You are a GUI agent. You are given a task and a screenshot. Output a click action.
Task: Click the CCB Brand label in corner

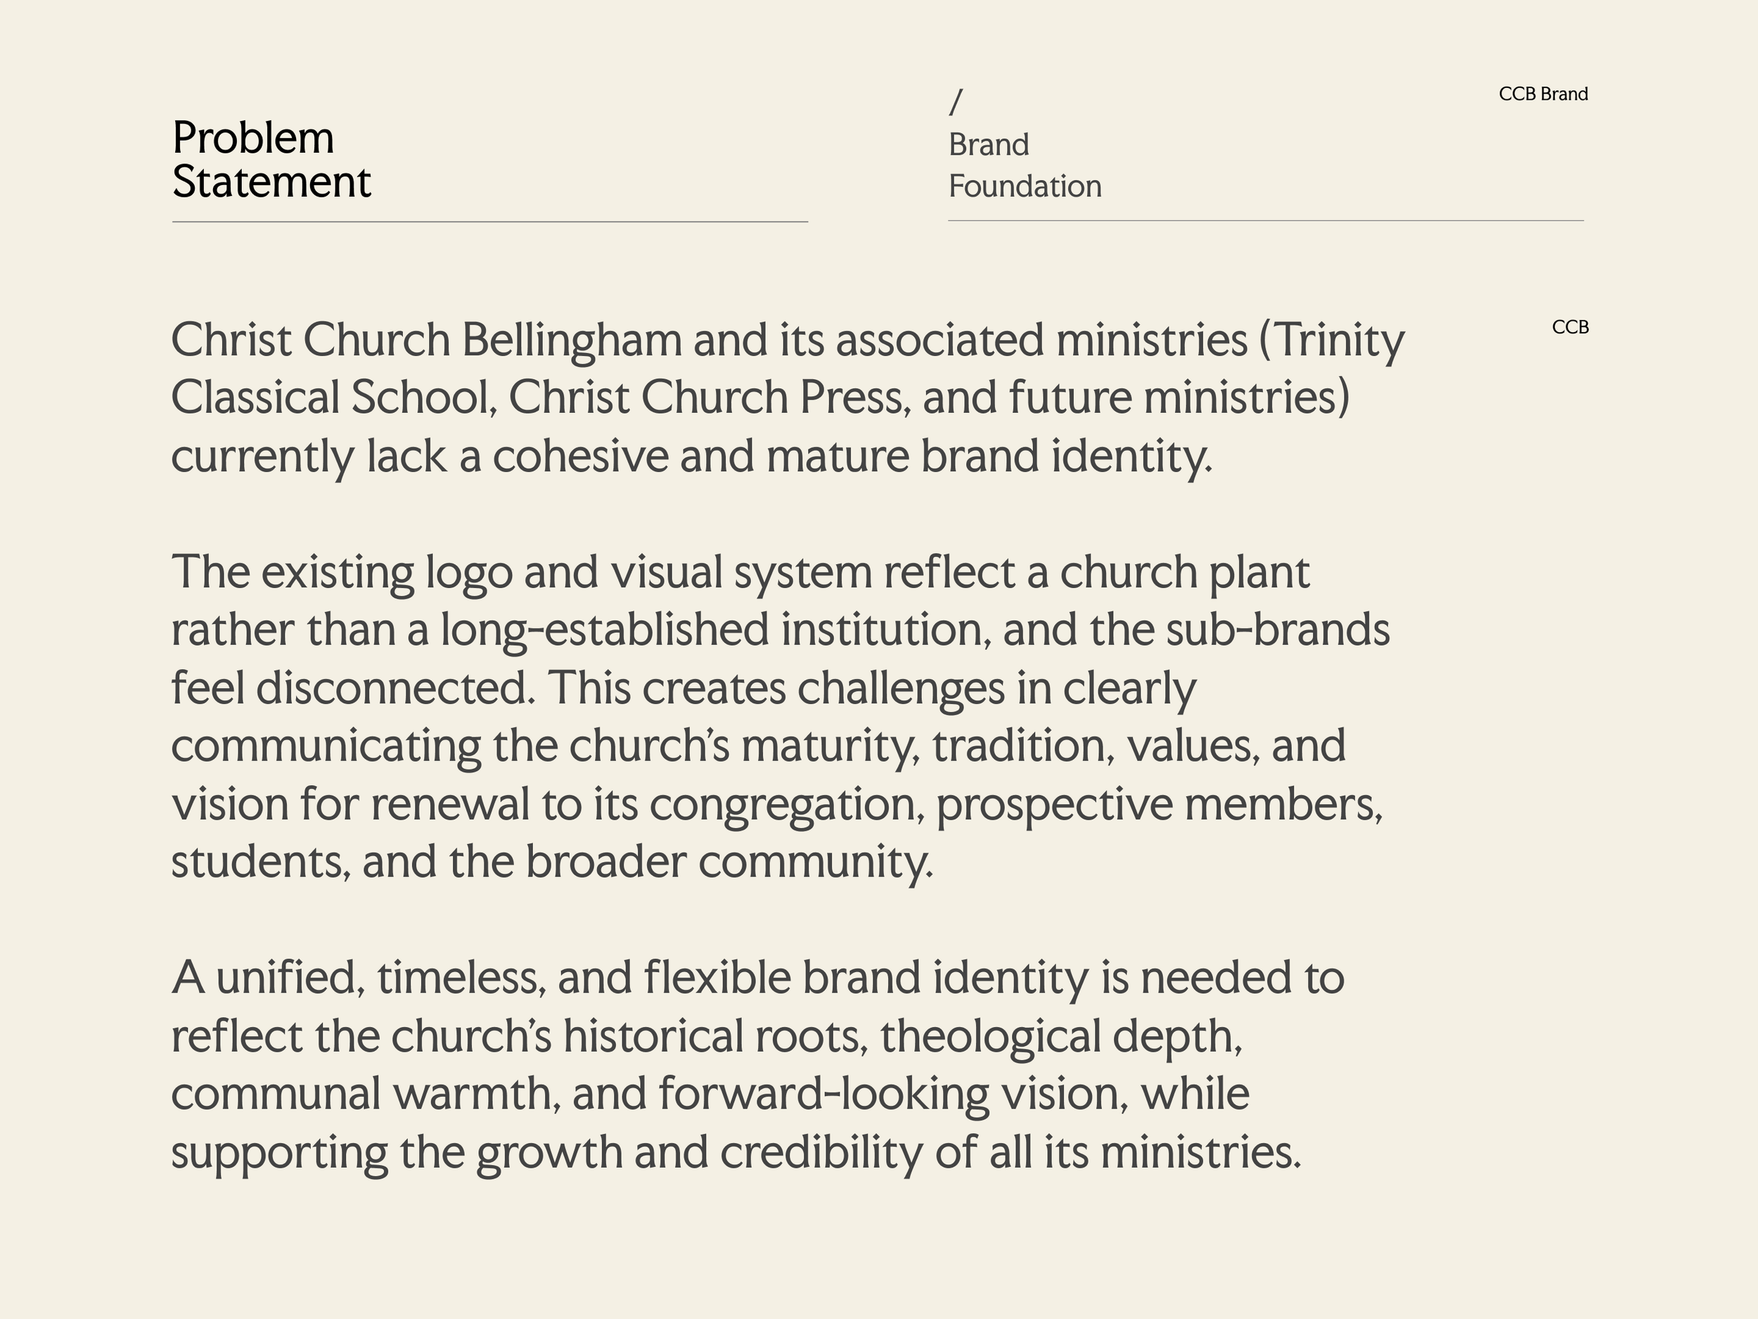point(1544,94)
